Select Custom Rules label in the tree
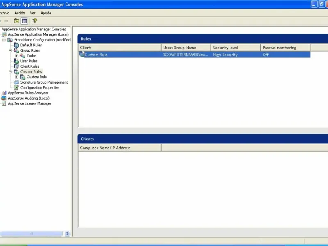The width and height of the screenshot is (328, 246). click(31, 72)
